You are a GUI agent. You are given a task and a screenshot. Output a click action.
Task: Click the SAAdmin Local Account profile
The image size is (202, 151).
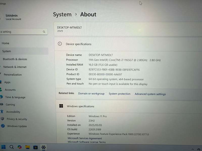13,17
